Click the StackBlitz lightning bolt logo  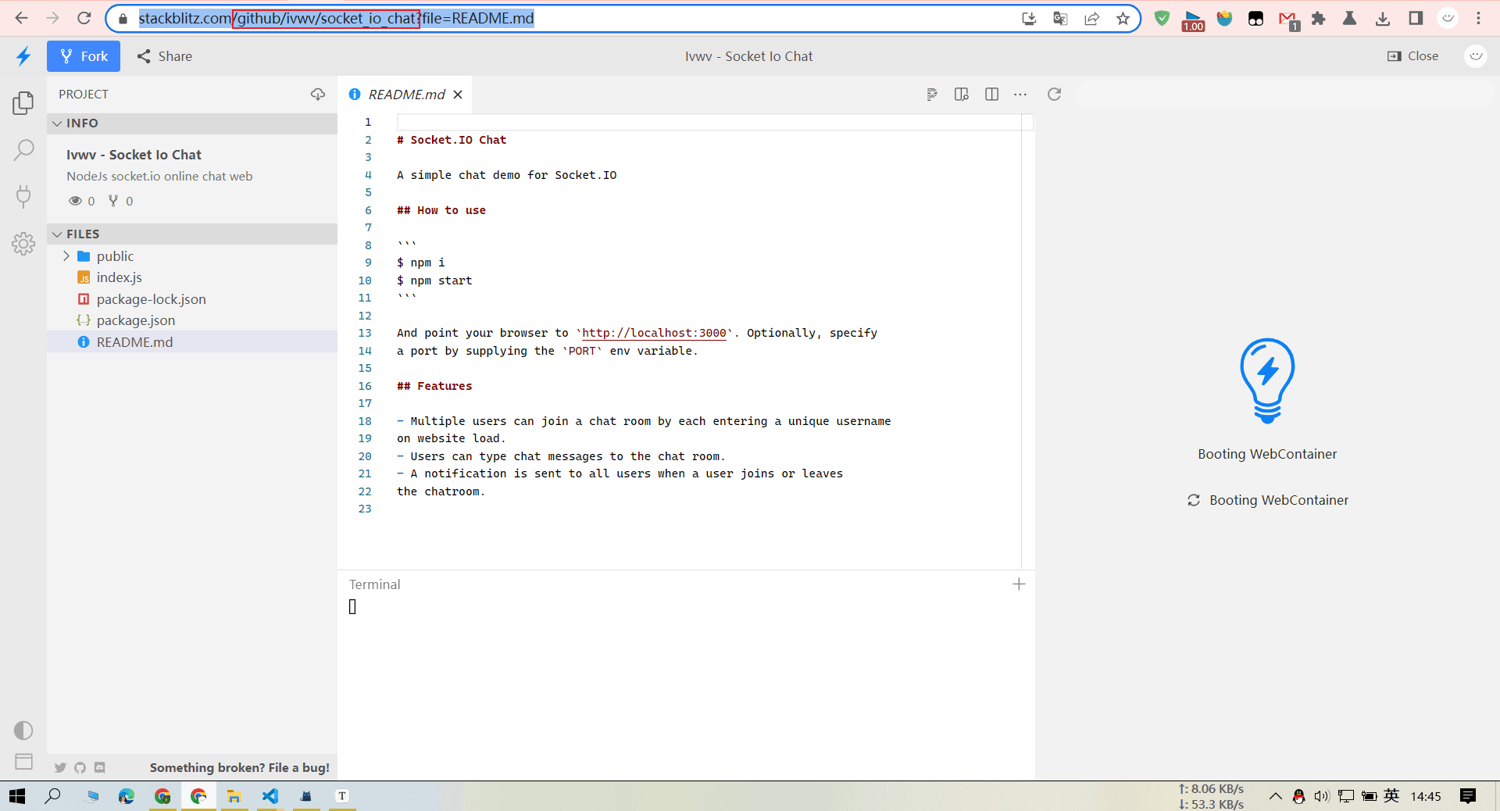tap(23, 56)
